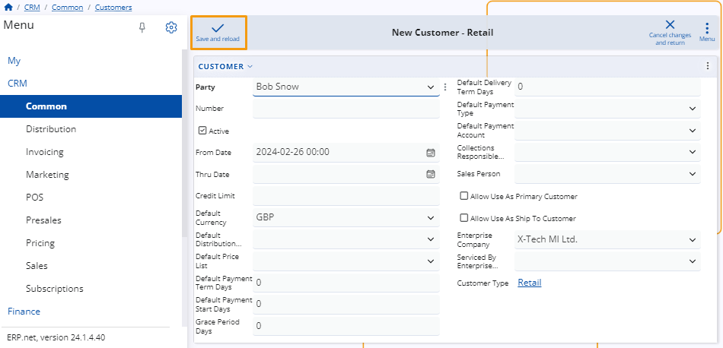Collapse the CUSTOMER section chevron
Screen dimensions: 723x348
pos(250,66)
